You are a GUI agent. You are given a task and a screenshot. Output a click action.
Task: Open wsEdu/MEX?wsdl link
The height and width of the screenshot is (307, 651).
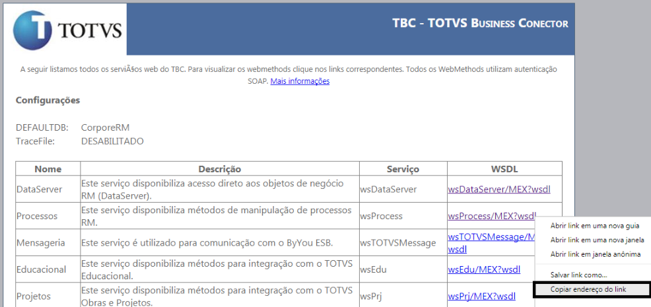pos(484,269)
